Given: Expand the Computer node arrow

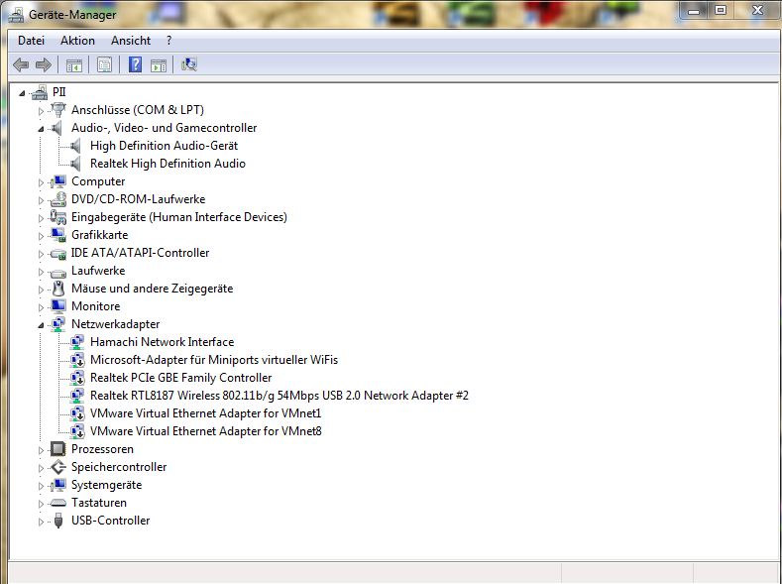Looking at the screenshot, I should (41, 182).
